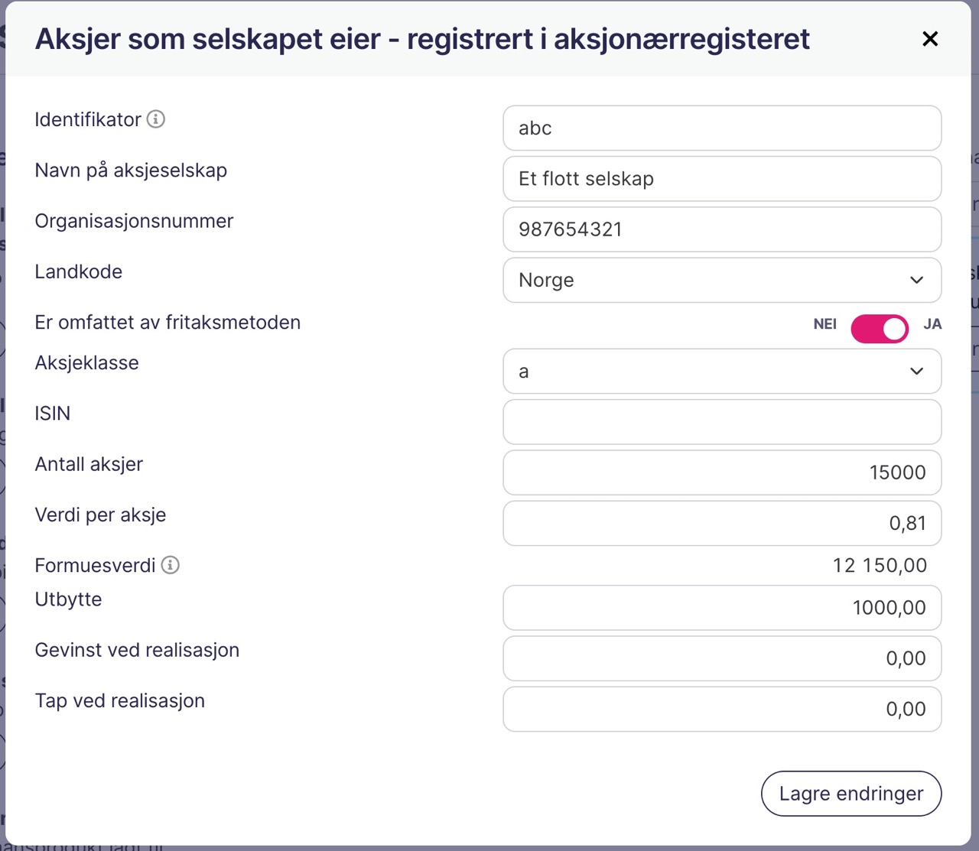The height and width of the screenshot is (851, 979).
Task: Focus the Gevinst ved realisasjon field
Action: 721,658
